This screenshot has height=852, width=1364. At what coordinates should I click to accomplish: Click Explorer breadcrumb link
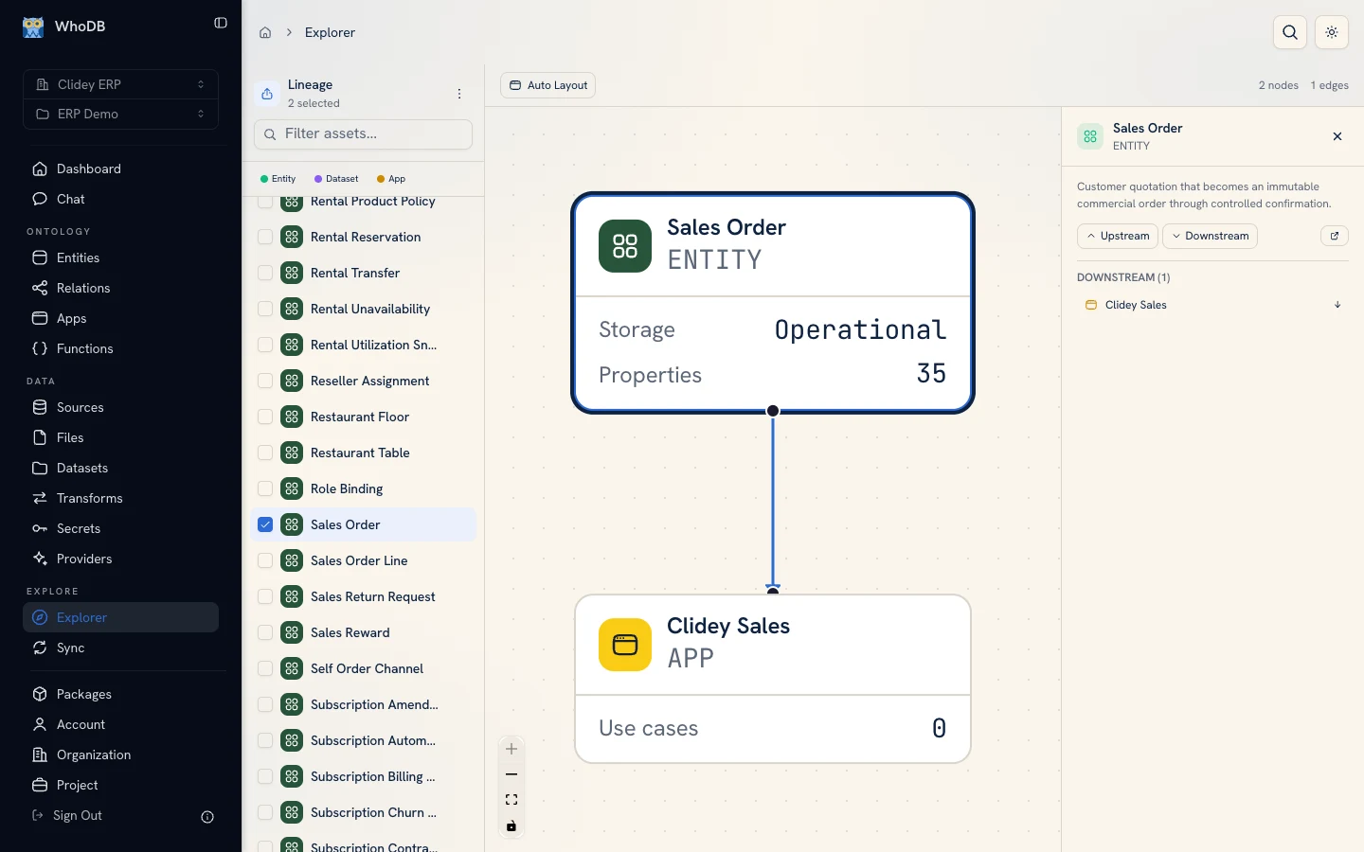coord(330,32)
